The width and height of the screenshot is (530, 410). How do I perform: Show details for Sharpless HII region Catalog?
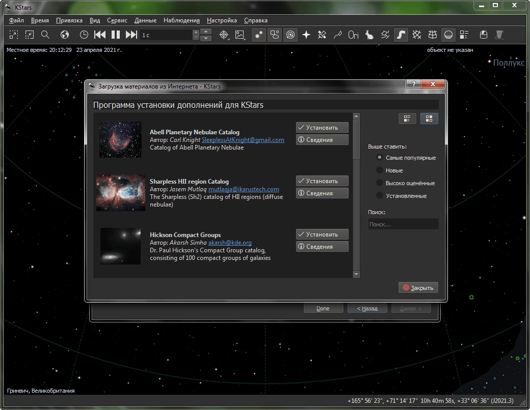tap(322, 193)
